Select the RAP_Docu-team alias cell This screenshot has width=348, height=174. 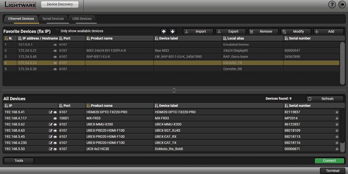pyautogui.click(x=252, y=57)
